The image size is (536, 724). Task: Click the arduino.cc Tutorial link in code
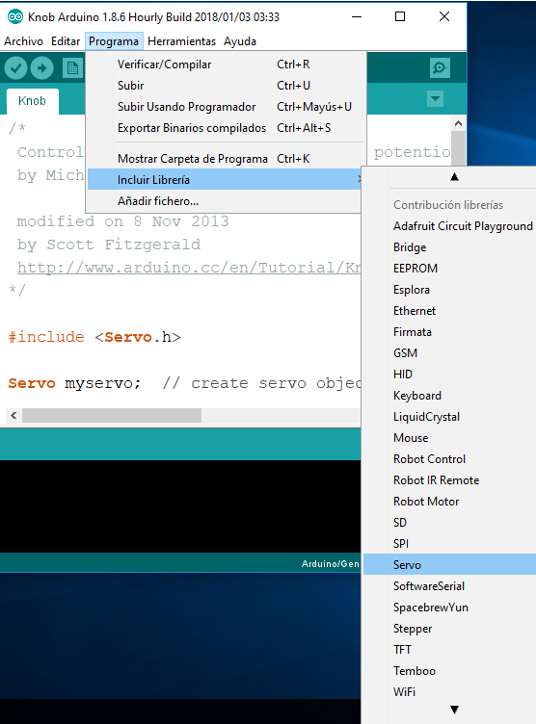coord(189,268)
